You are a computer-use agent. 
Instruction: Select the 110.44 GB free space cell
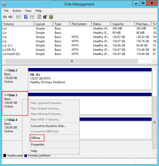pyautogui.click(x=143, y=54)
